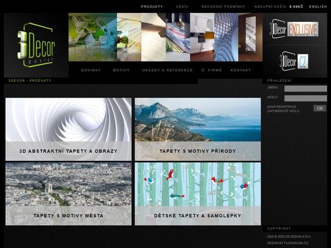Screen dimensions: 331x248
Task: Open 3D abstraktní tapety a obrazy category
Action: pyautogui.click(x=69, y=129)
